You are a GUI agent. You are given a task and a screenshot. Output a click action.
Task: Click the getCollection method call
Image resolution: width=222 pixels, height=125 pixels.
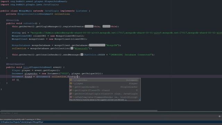coord(59,48)
